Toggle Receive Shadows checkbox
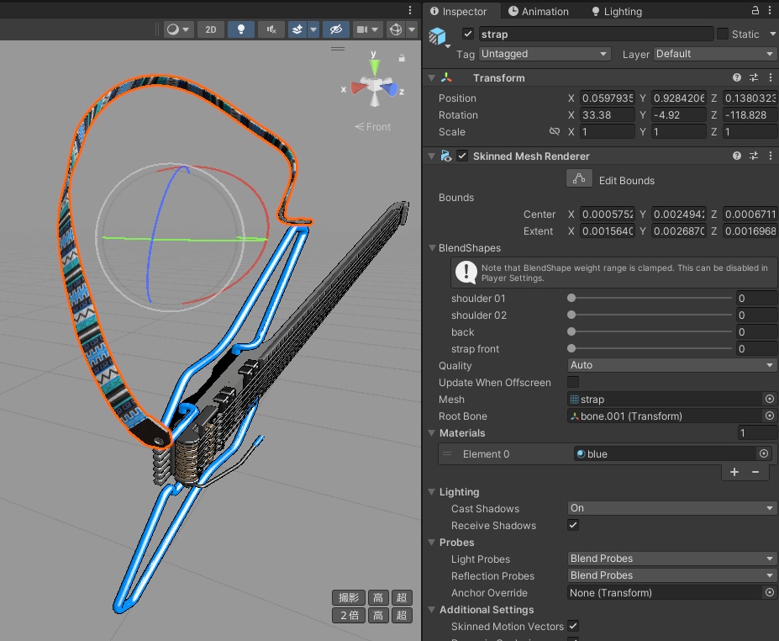Viewport: 779px width, 641px height. (x=573, y=525)
